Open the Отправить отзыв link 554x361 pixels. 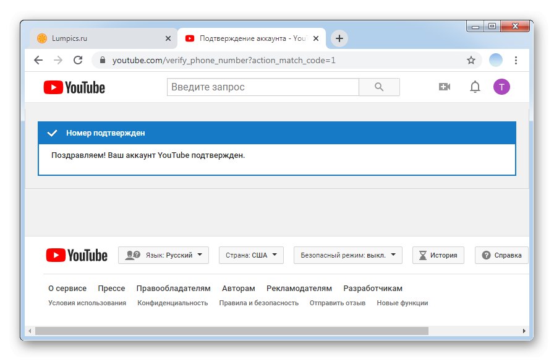coord(338,303)
